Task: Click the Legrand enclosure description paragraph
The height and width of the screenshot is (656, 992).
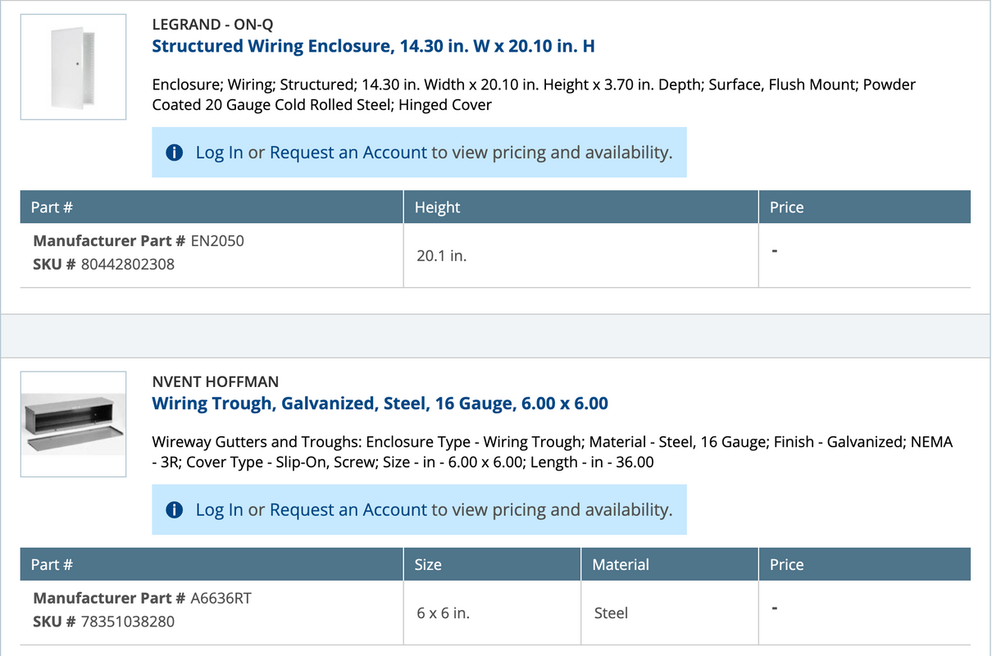Action: (x=534, y=94)
